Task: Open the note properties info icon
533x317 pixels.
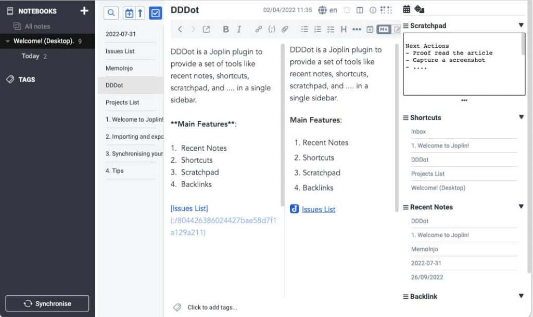Action: [373, 10]
